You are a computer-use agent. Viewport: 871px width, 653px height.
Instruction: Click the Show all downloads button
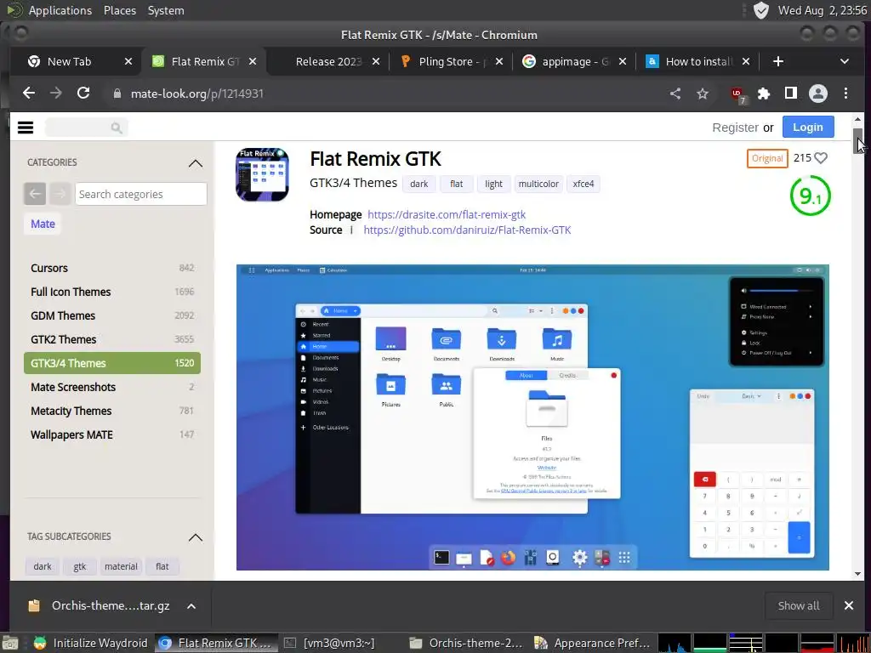pos(798,605)
